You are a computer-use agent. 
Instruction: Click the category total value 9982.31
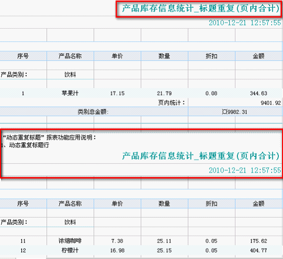click(x=234, y=112)
